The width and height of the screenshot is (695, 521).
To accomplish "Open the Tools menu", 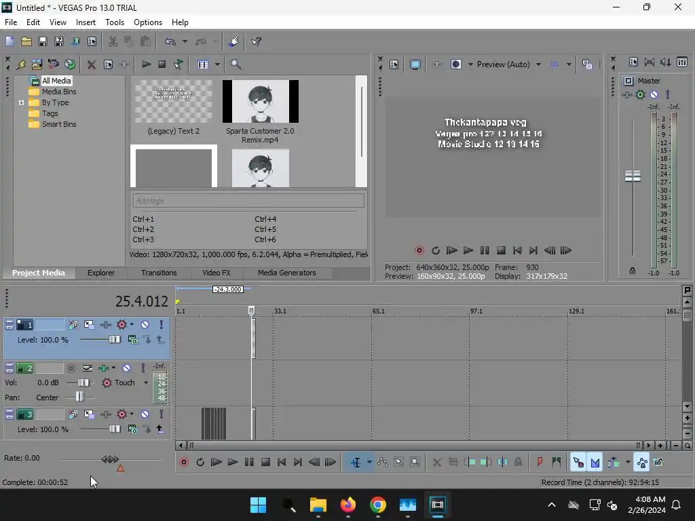I will click(114, 22).
